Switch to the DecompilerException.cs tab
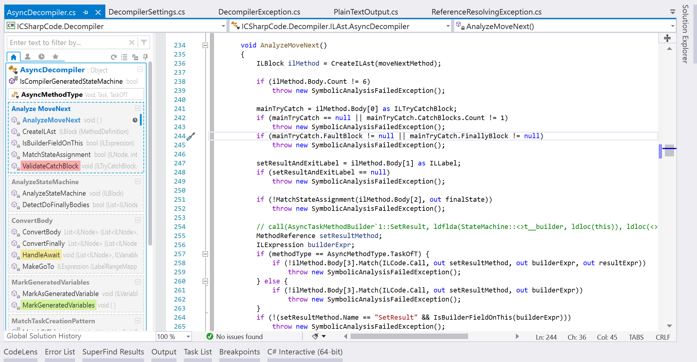 pyautogui.click(x=259, y=12)
